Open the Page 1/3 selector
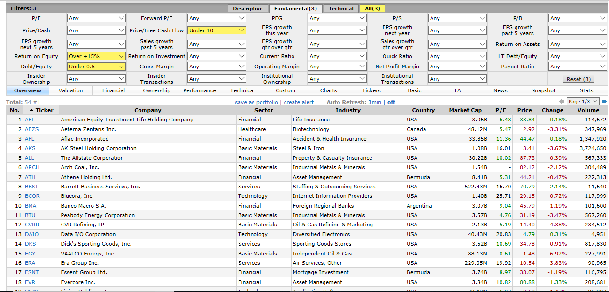The height and width of the screenshot is (292, 609). point(583,102)
